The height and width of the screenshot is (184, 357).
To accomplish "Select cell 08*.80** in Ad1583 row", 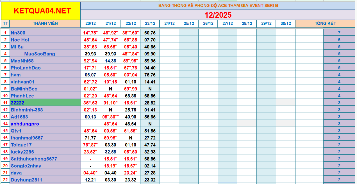I will point(111,117).
